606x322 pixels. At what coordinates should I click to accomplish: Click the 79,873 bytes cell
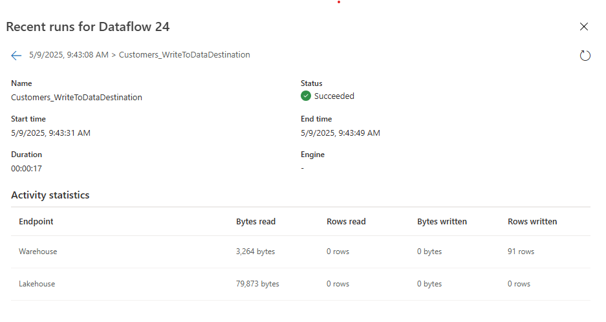tap(257, 284)
